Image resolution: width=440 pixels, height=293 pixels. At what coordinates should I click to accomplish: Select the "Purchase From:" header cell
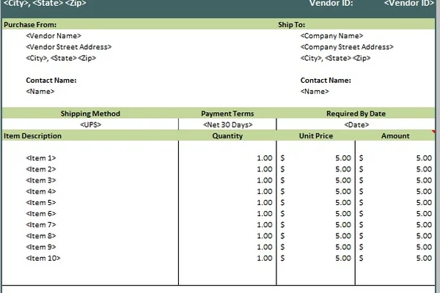[30, 25]
